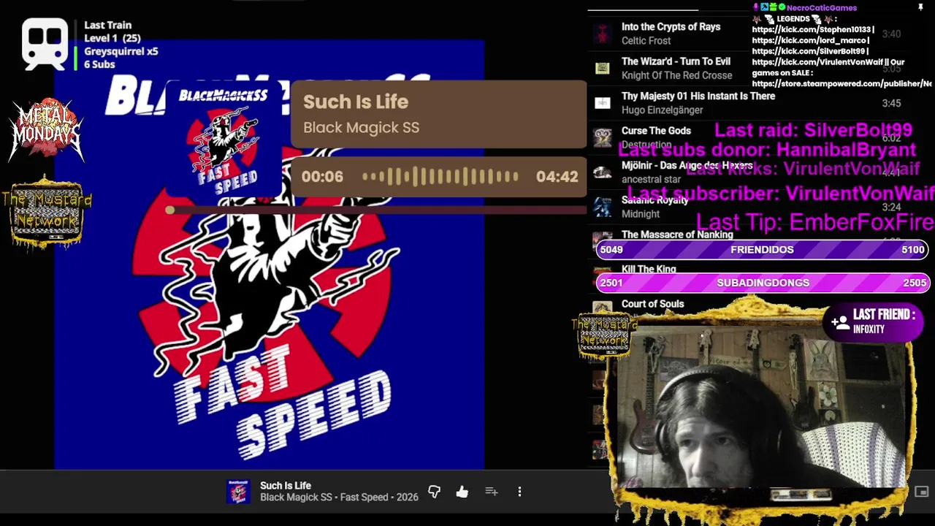The width and height of the screenshot is (935, 526).
Task: Like the song with thumbs up
Action: [x=462, y=492]
